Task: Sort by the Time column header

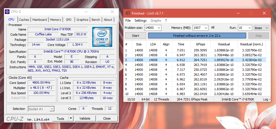Action: click(181, 45)
